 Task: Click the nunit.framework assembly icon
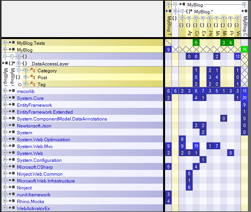coord(12,194)
